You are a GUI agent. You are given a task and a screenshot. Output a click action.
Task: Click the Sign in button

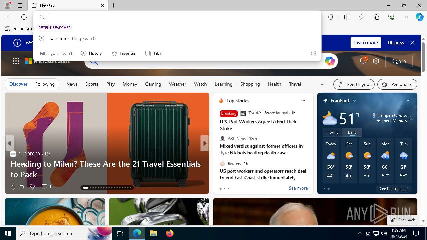(399, 61)
